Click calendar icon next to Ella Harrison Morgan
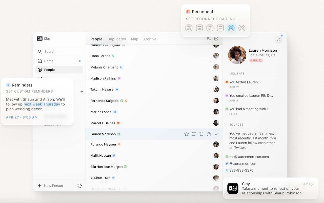 point(125,167)
